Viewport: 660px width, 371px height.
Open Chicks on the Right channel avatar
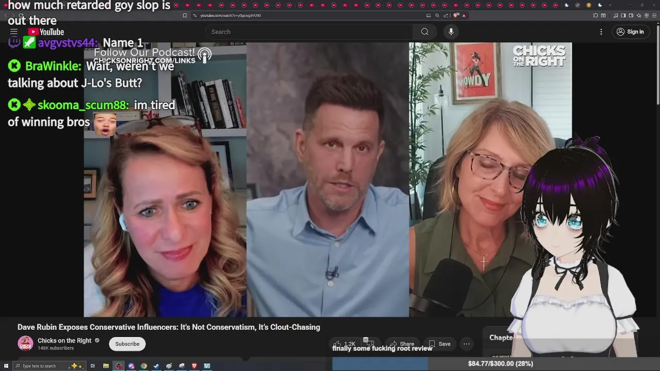(x=25, y=344)
